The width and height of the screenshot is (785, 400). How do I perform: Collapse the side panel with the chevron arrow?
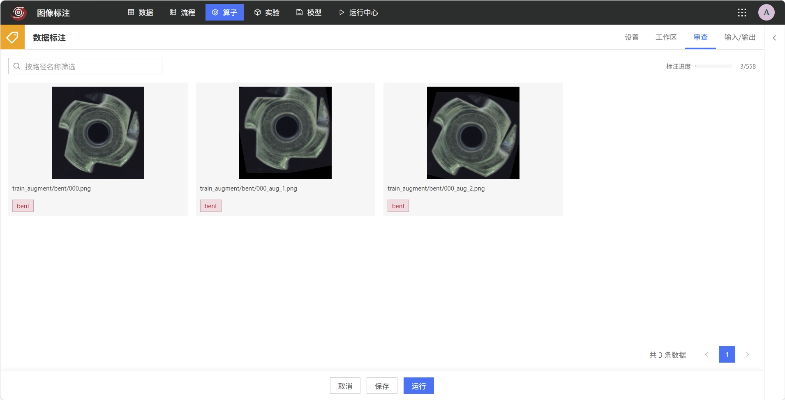pos(774,38)
